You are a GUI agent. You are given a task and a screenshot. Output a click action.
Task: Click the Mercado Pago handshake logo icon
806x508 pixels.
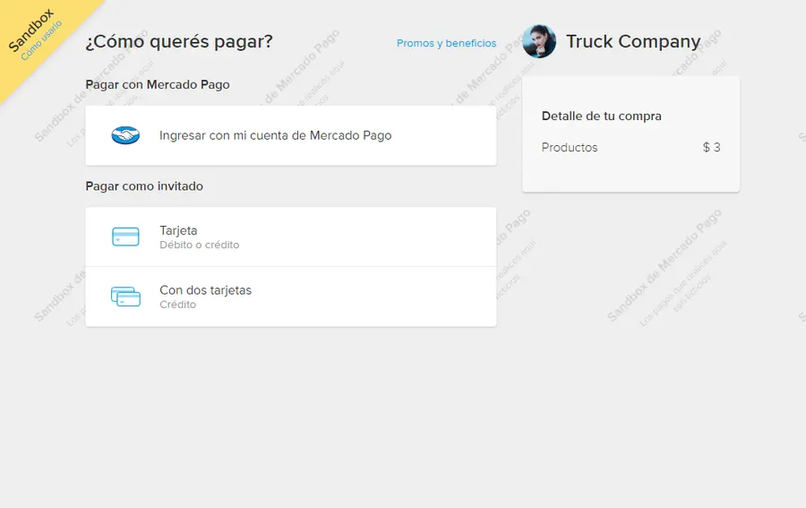[125, 135]
